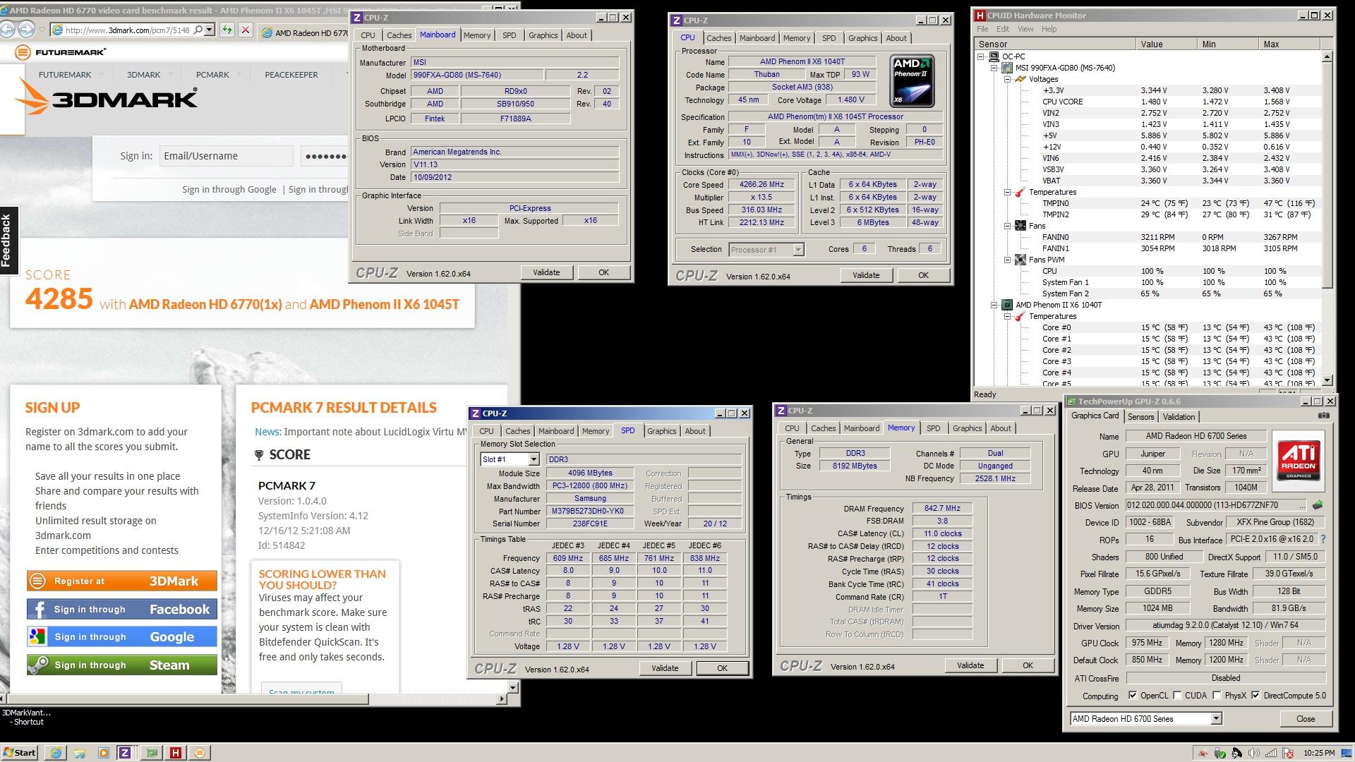Click Sign in through Facebook button

121,609
